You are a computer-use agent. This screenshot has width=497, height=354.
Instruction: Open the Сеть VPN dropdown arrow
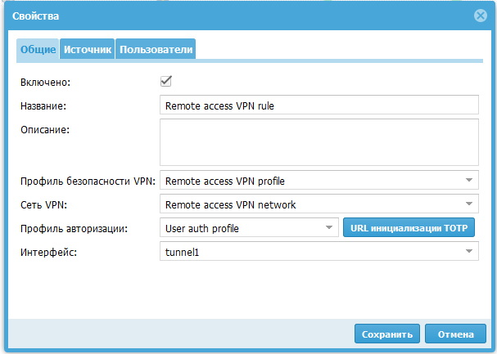(469, 204)
